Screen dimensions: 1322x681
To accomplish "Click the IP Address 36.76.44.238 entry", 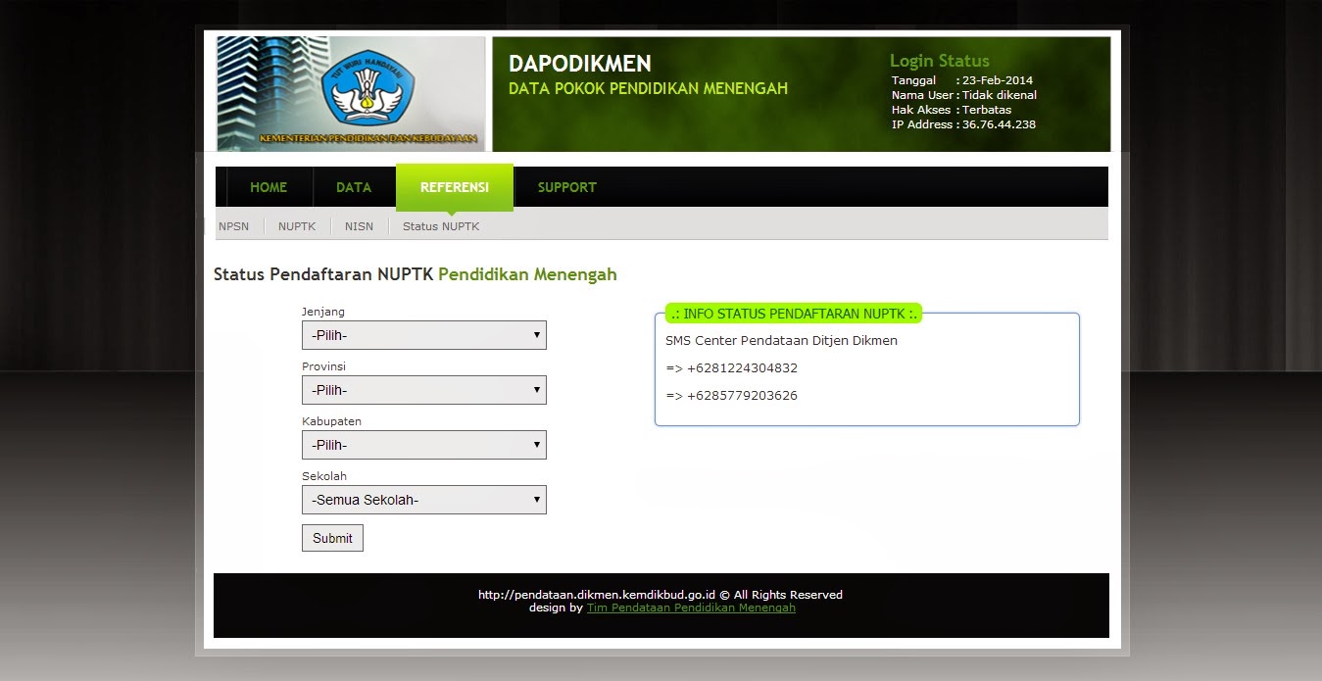I will coord(963,124).
